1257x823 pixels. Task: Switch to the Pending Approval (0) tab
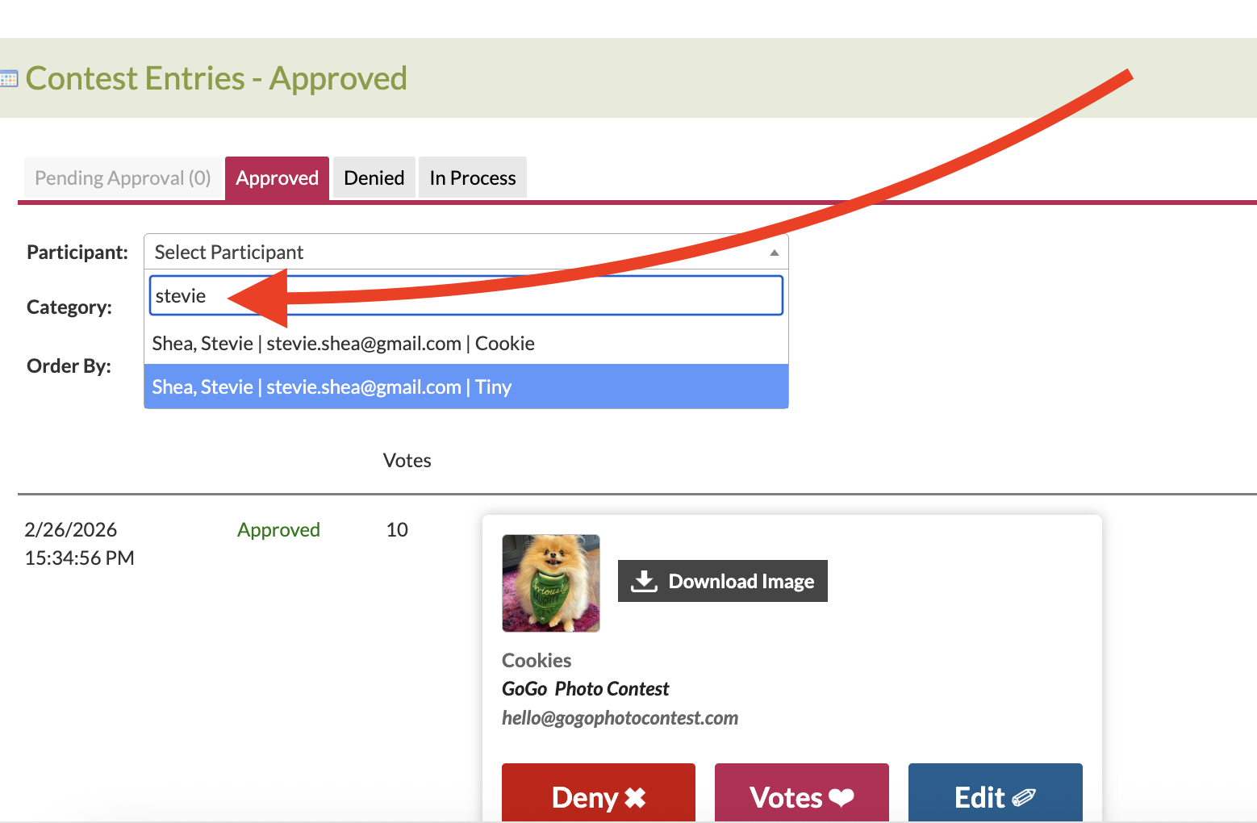click(x=123, y=178)
